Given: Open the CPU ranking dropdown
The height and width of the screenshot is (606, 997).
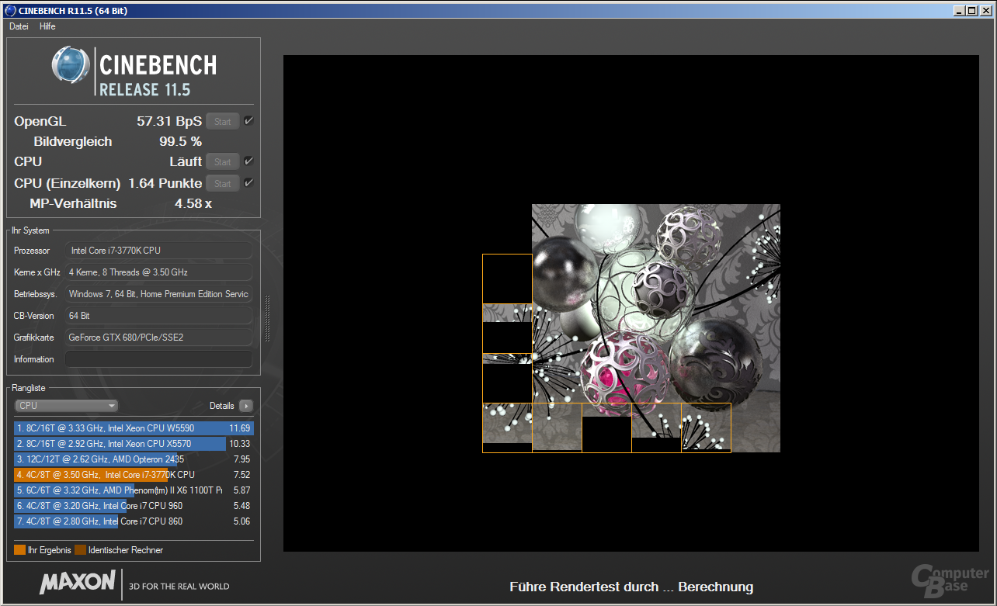Looking at the screenshot, I should tap(67, 406).
